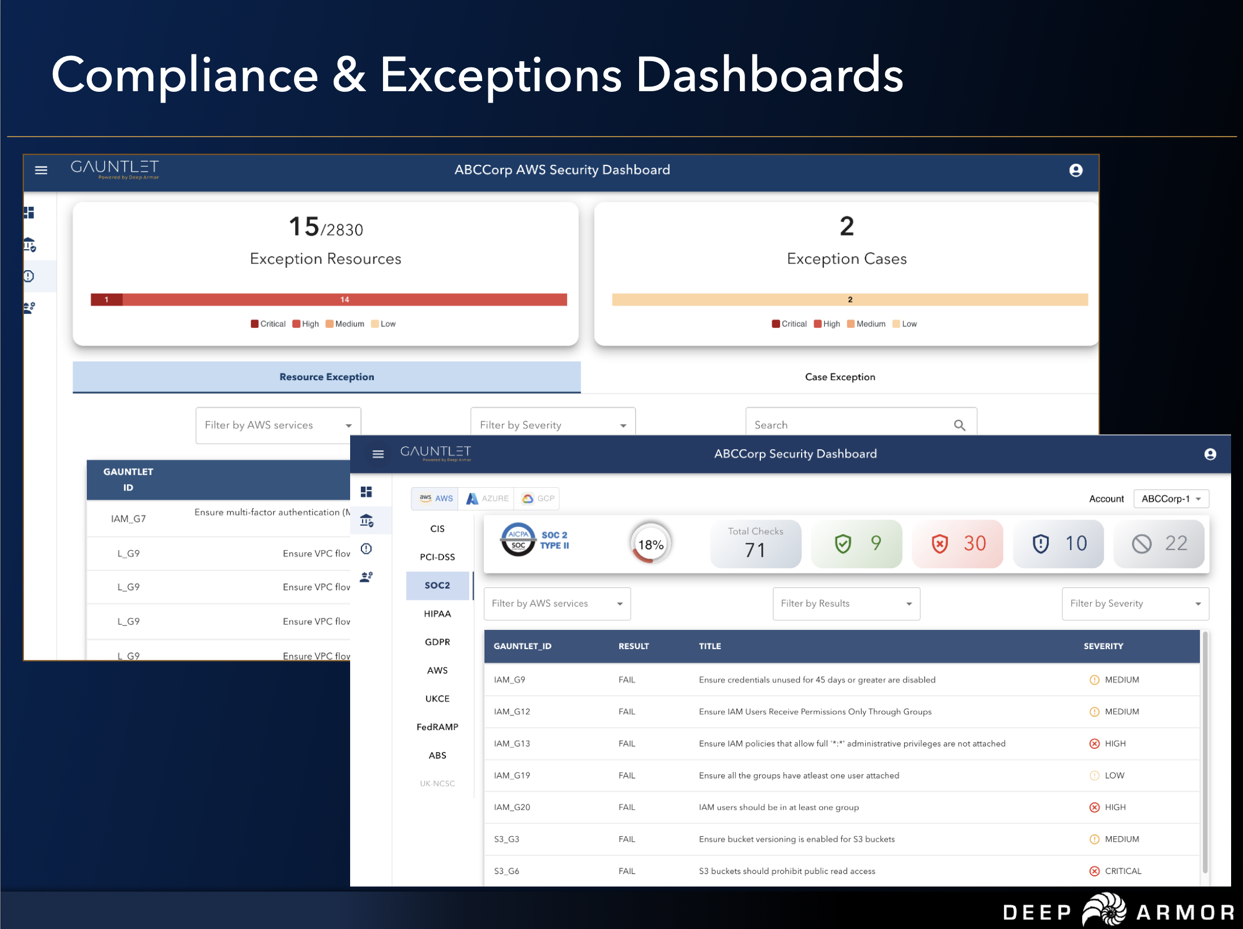Open exceptions alert icon in front window sidebar
Image resolution: width=1243 pixels, height=929 pixels.
(367, 548)
